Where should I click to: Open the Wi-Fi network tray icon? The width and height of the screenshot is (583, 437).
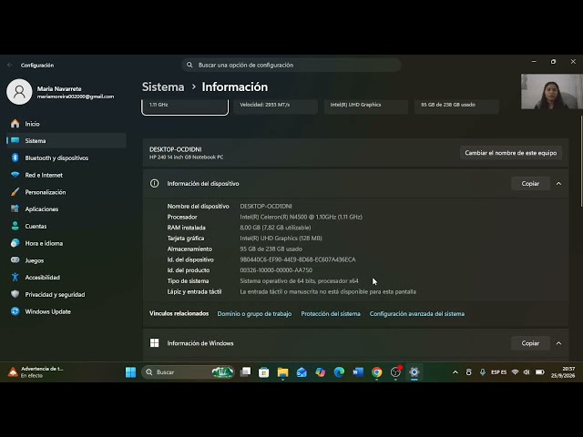coord(515,372)
